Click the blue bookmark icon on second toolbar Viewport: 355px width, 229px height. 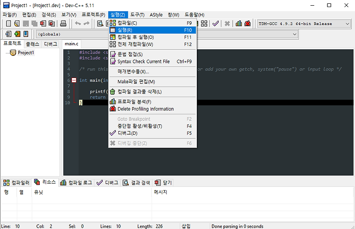[26, 34]
